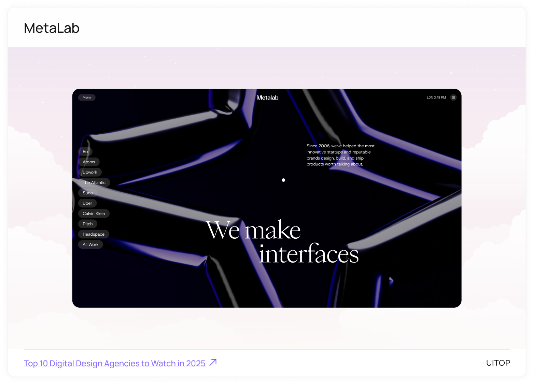Click the arrow icon beside article link
Image resolution: width=533 pixels, height=384 pixels.
click(213, 363)
